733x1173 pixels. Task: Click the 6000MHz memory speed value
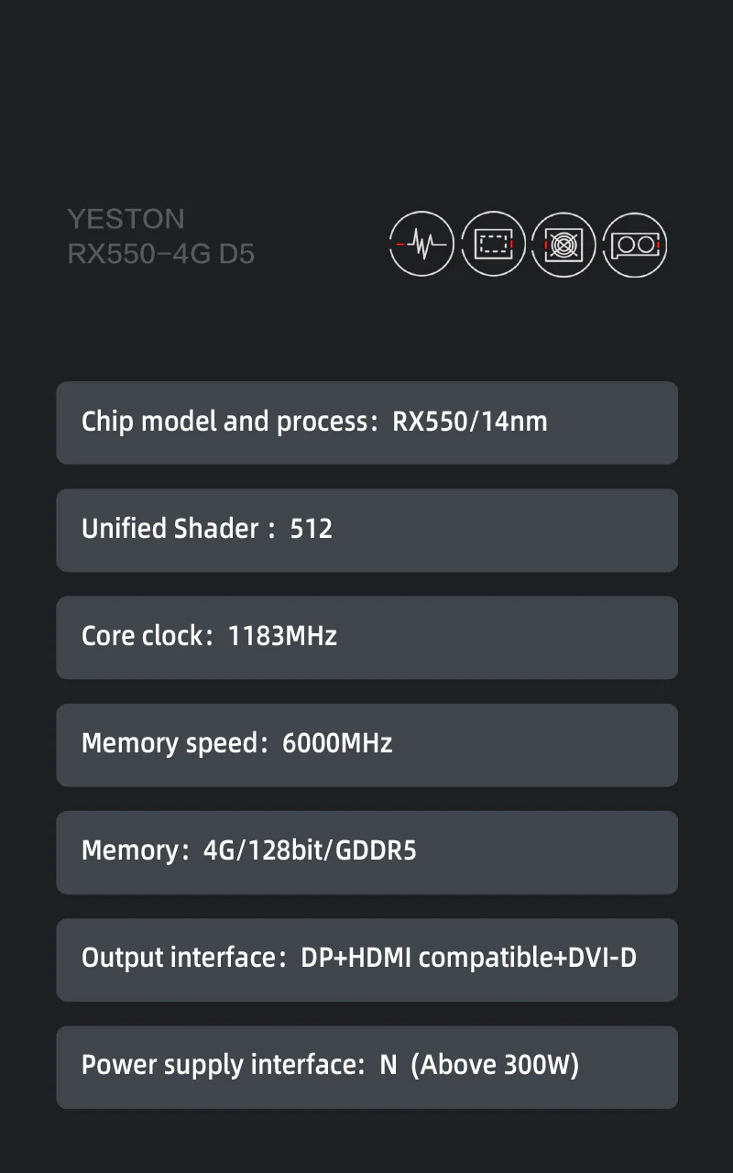(337, 744)
